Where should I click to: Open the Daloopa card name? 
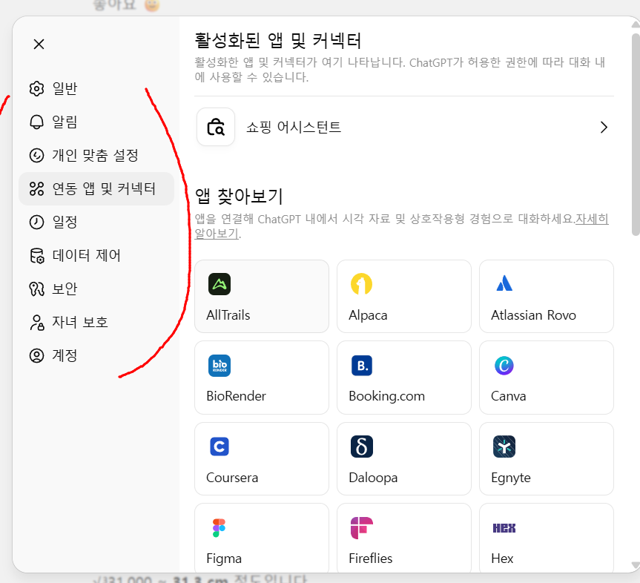click(372, 478)
